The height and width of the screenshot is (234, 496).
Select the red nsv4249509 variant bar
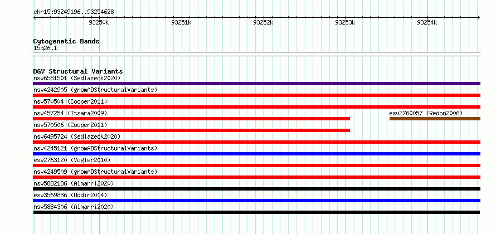pyautogui.click(x=256, y=177)
